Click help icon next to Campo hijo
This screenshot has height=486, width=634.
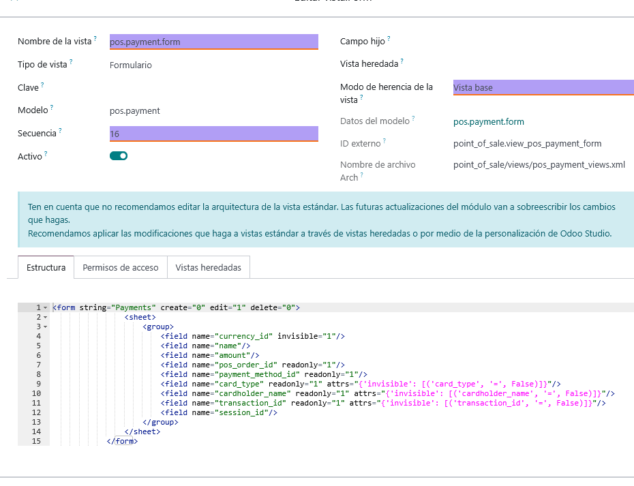[x=389, y=39]
